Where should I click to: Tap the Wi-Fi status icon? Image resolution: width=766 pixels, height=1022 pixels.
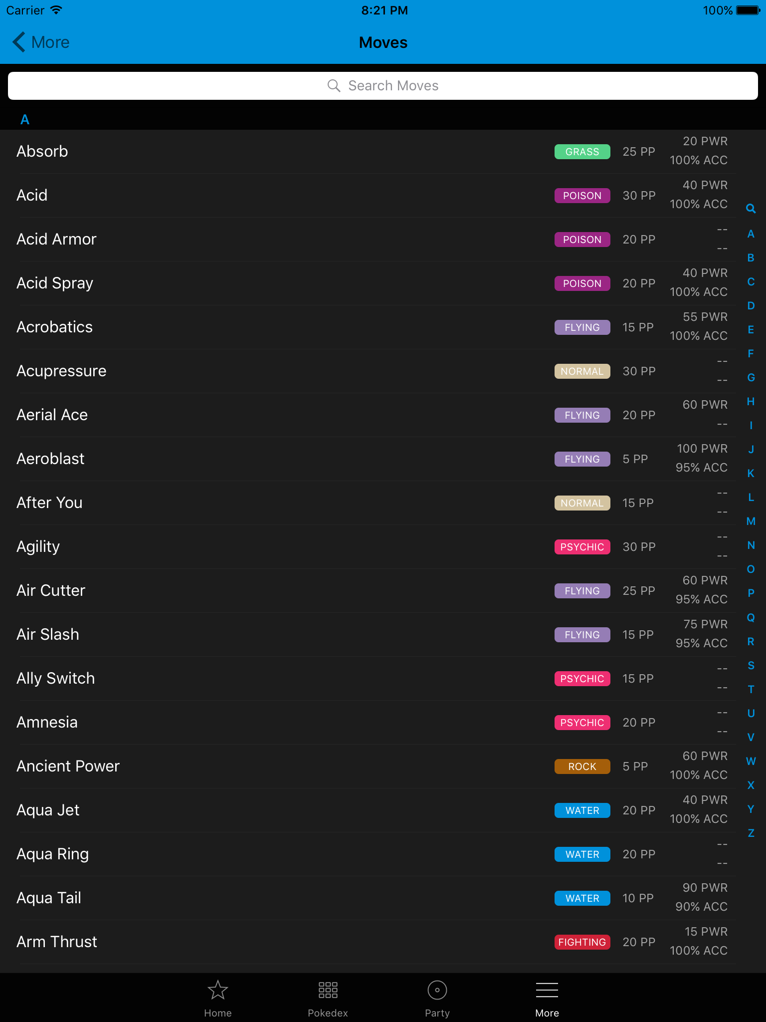coord(55,9)
